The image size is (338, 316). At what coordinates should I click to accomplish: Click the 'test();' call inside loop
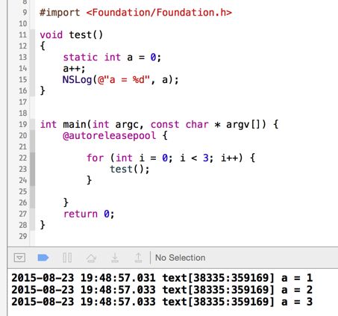(130, 169)
